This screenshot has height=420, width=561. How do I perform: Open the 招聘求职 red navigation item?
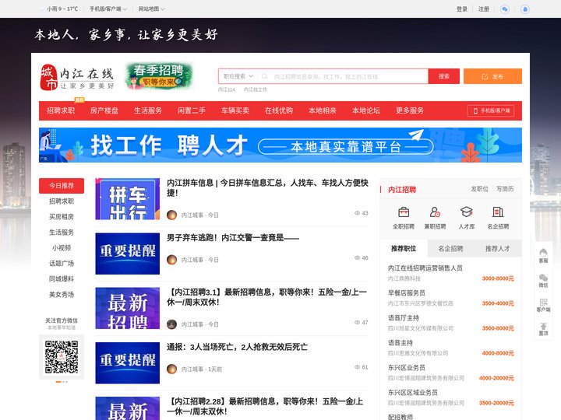tap(61, 110)
